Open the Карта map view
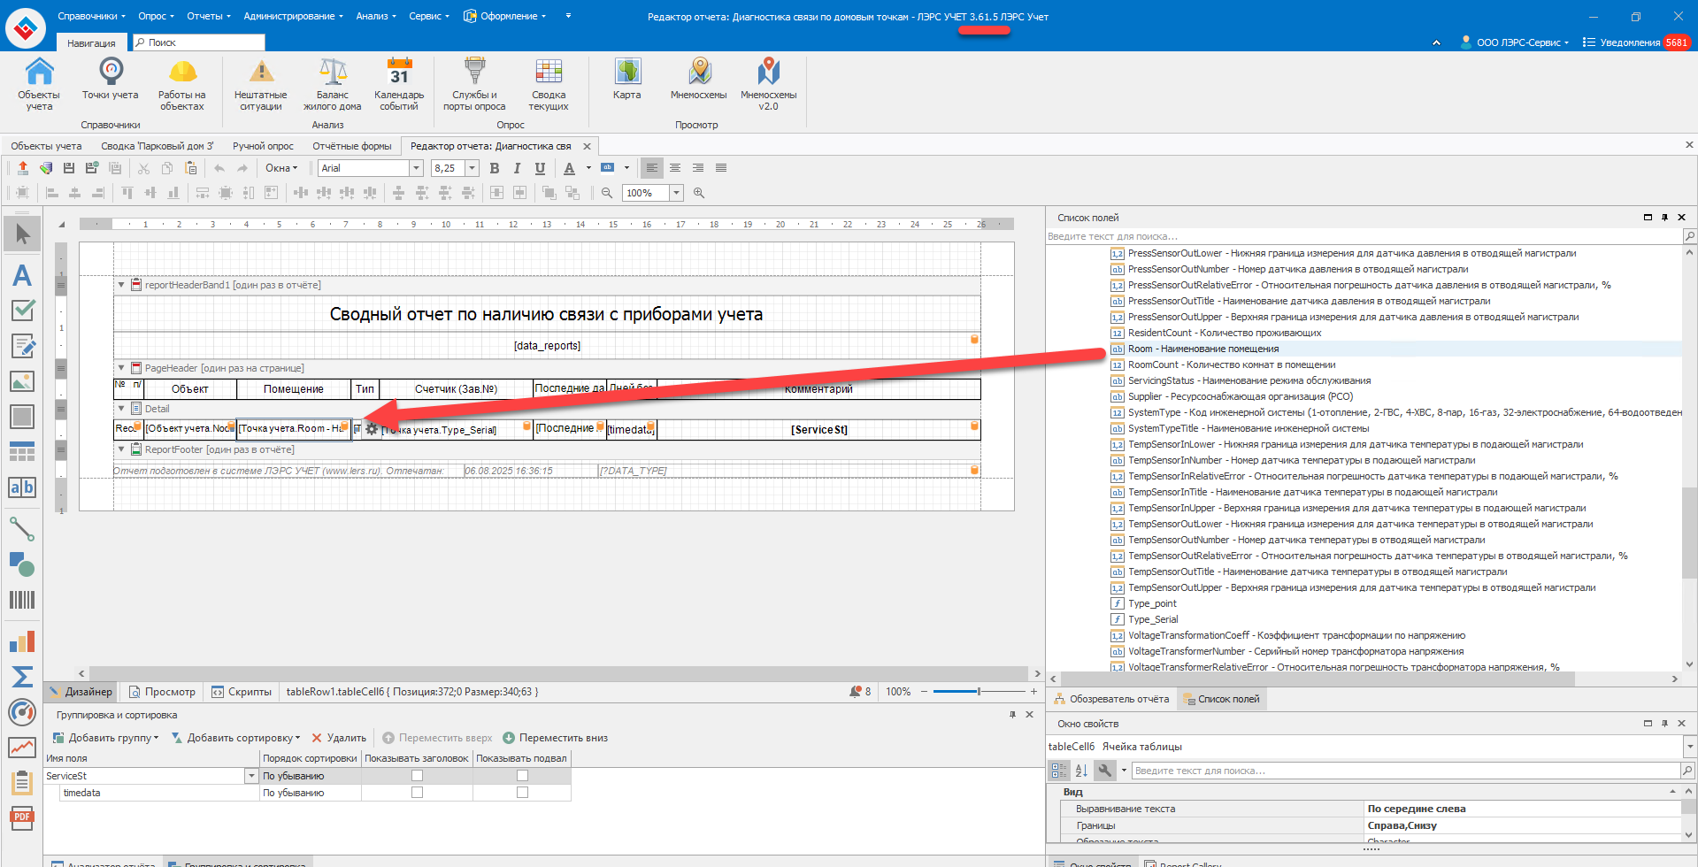This screenshot has height=867, width=1698. 626,80
